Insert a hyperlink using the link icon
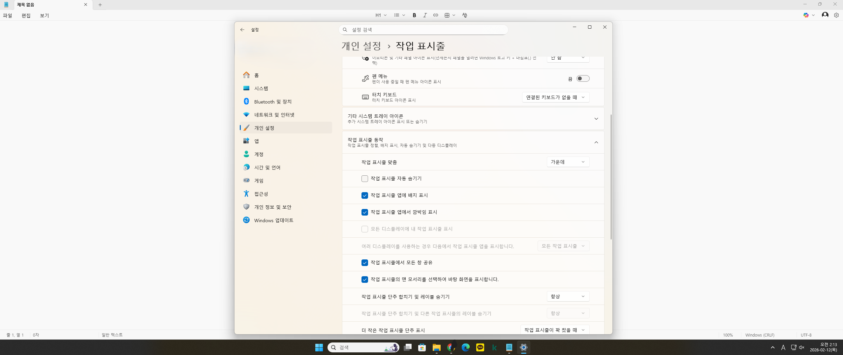Image resolution: width=843 pixels, height=355 pixels. click(435, 15)
